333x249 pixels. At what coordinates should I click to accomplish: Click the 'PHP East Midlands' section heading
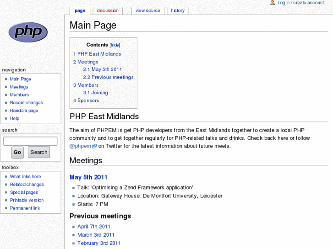tap(104, 117)
